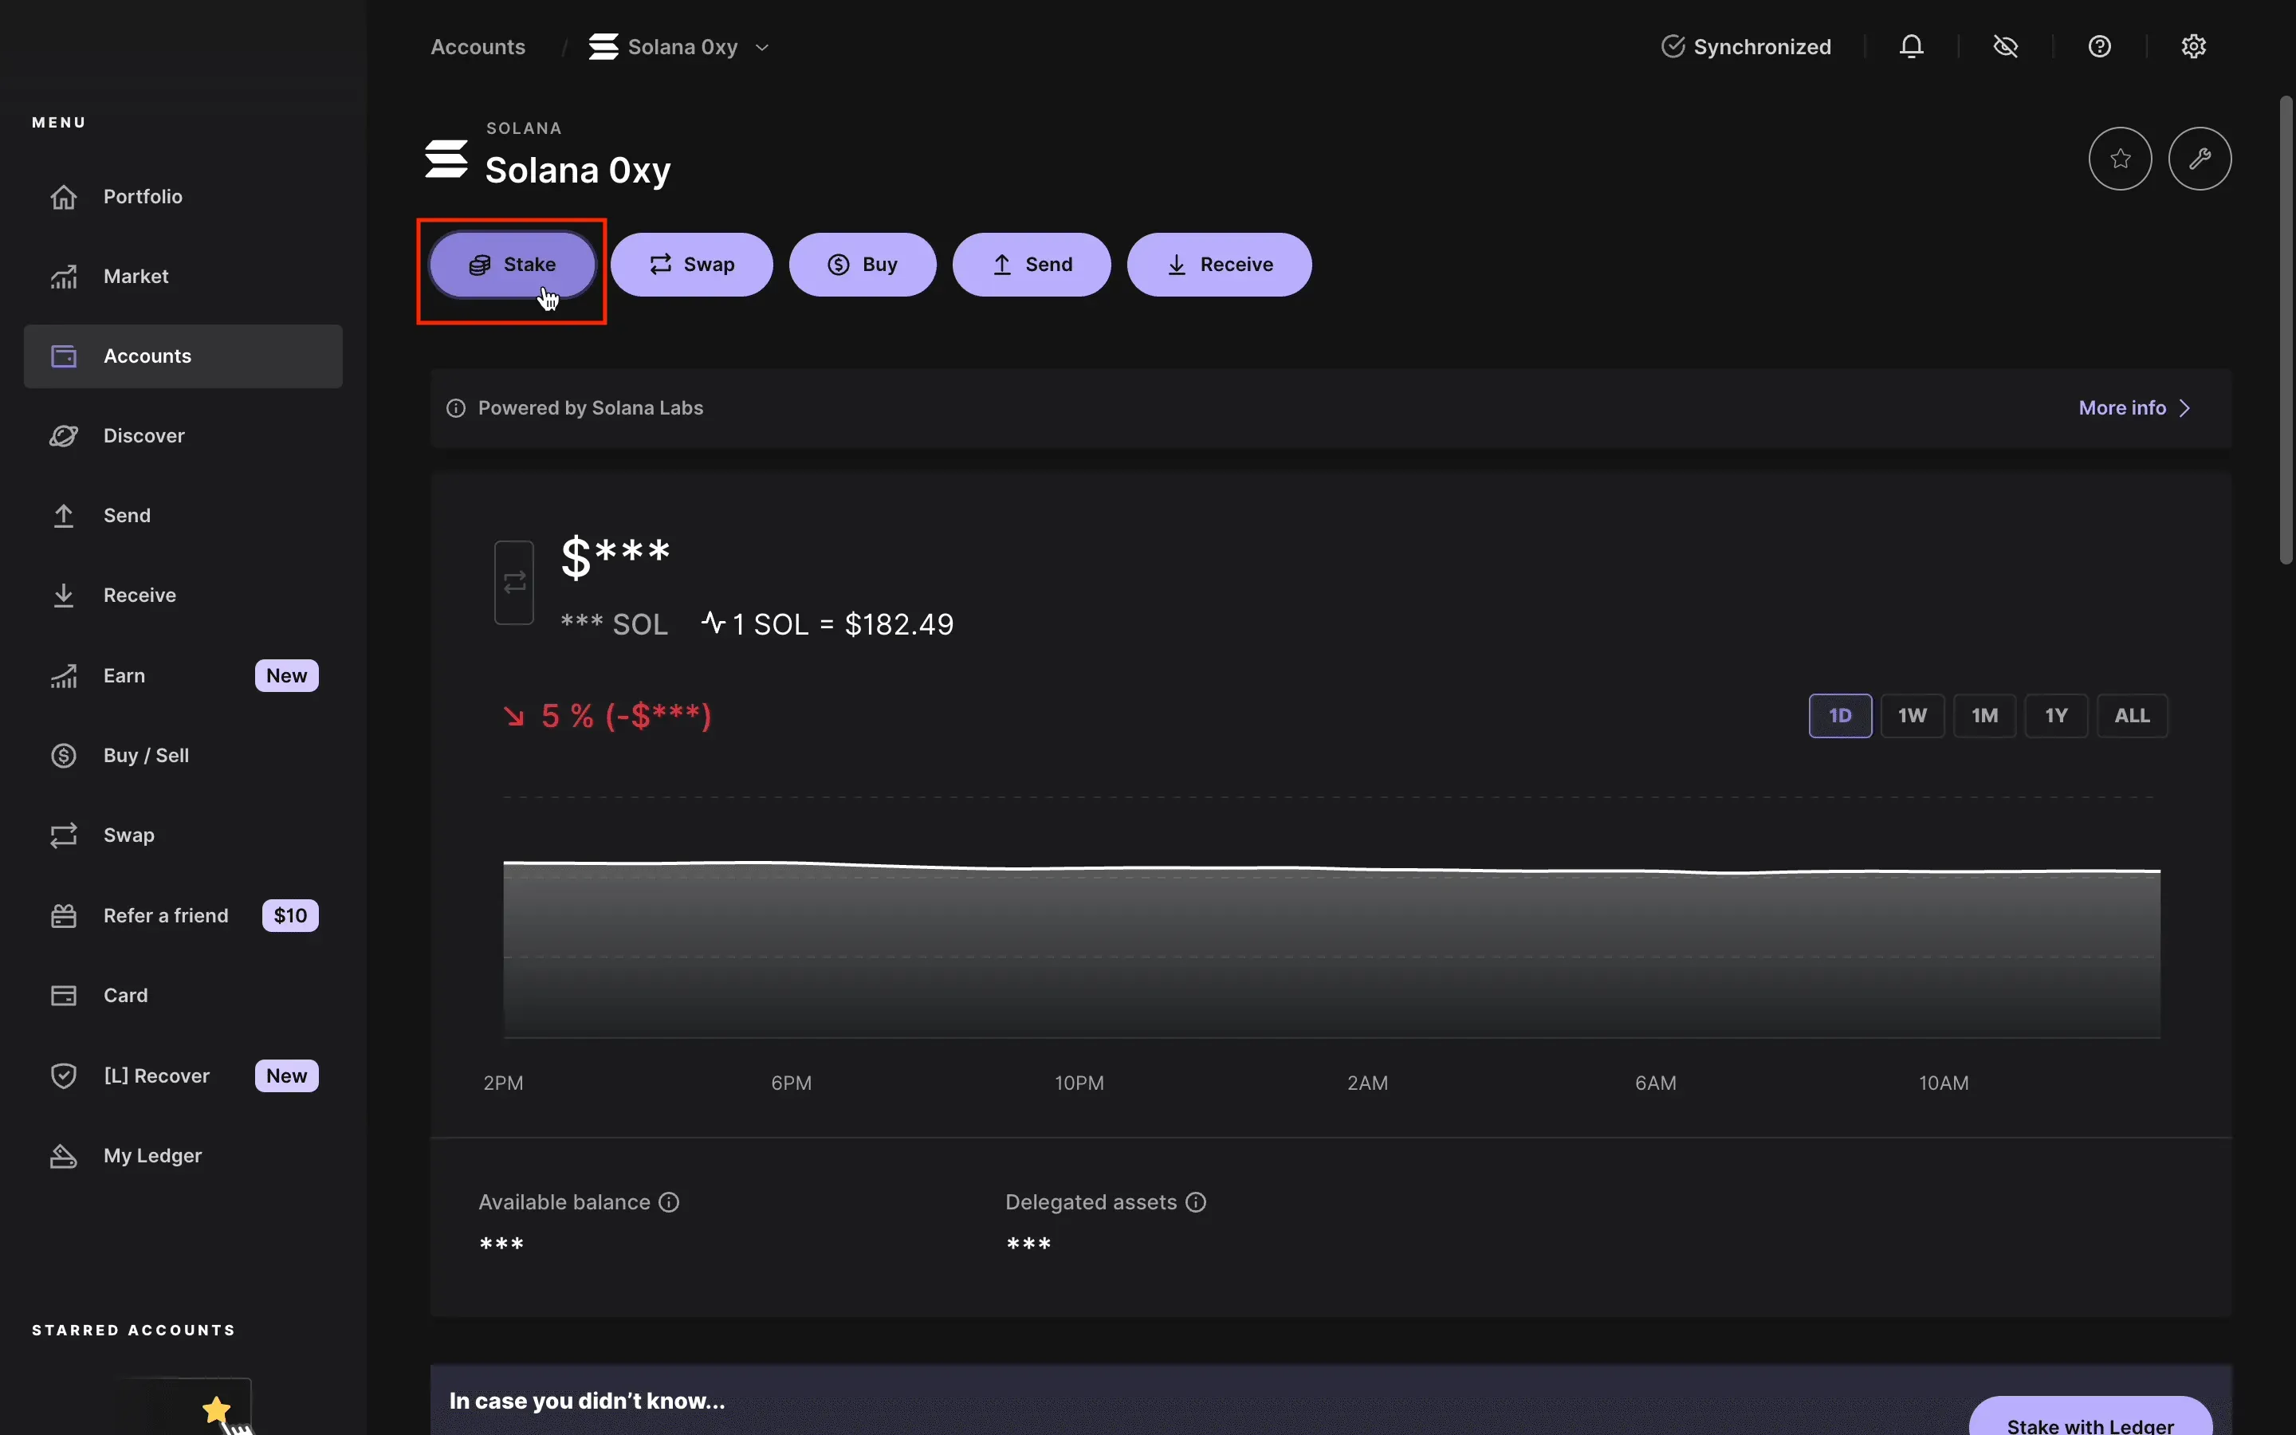
Task: Click the Accounts wallet icon
Action: (64, 356)
